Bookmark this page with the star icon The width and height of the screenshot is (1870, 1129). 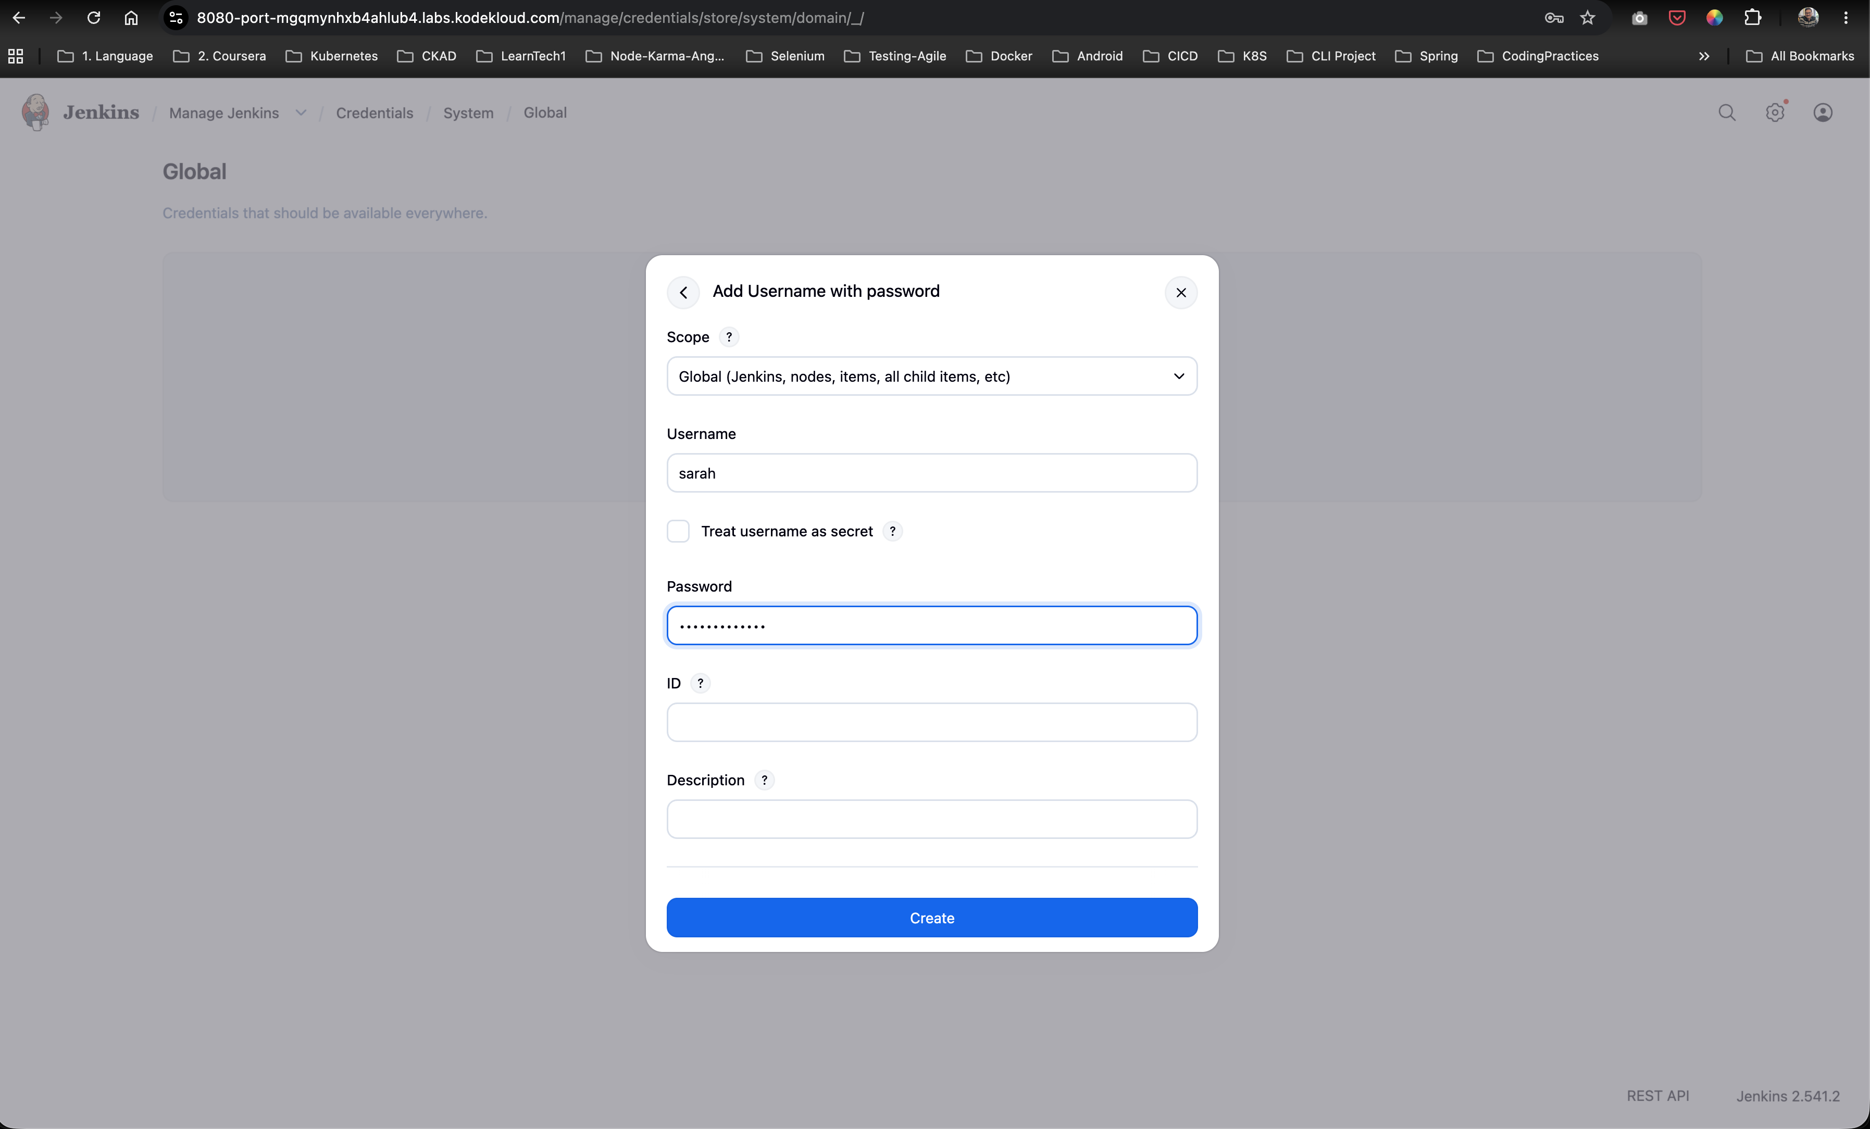coord(1588,18)
